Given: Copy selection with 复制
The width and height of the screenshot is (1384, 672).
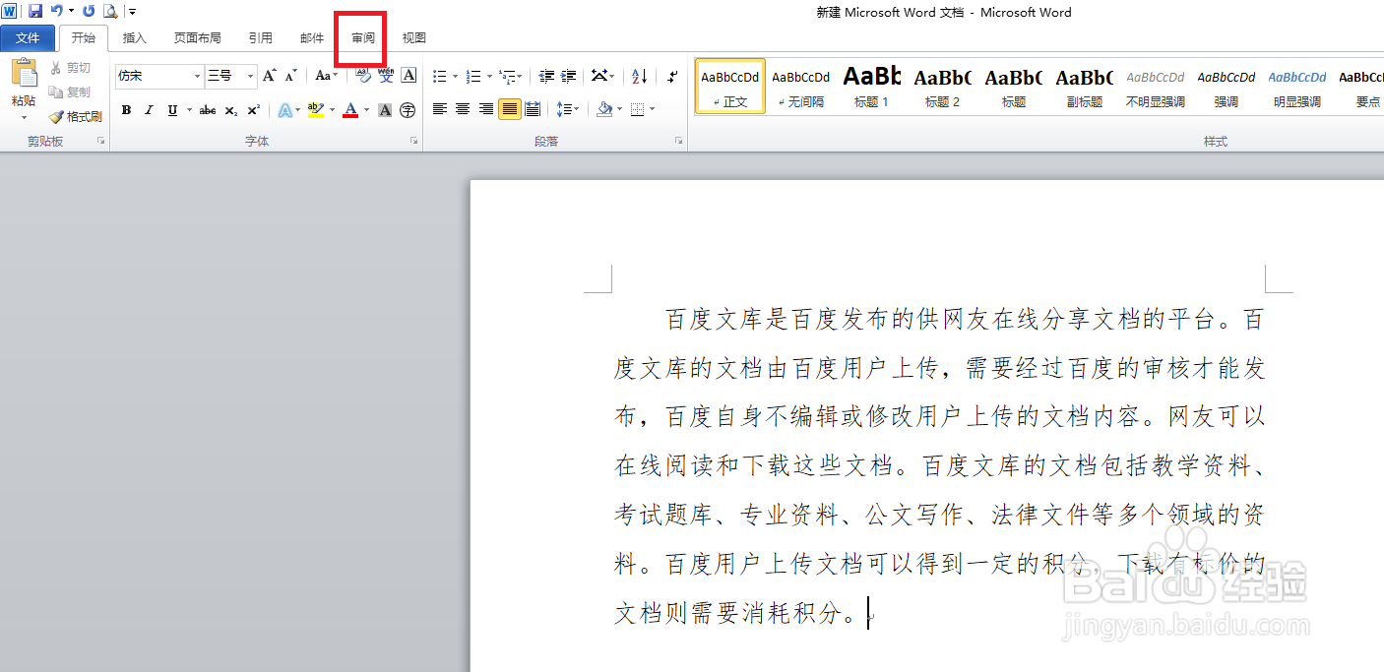Looking at the screenshot, I should 70,92.
